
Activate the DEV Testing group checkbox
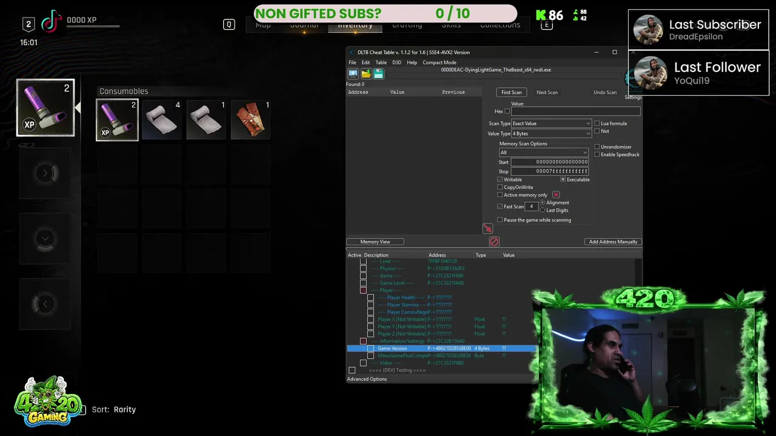click(352, 370)
